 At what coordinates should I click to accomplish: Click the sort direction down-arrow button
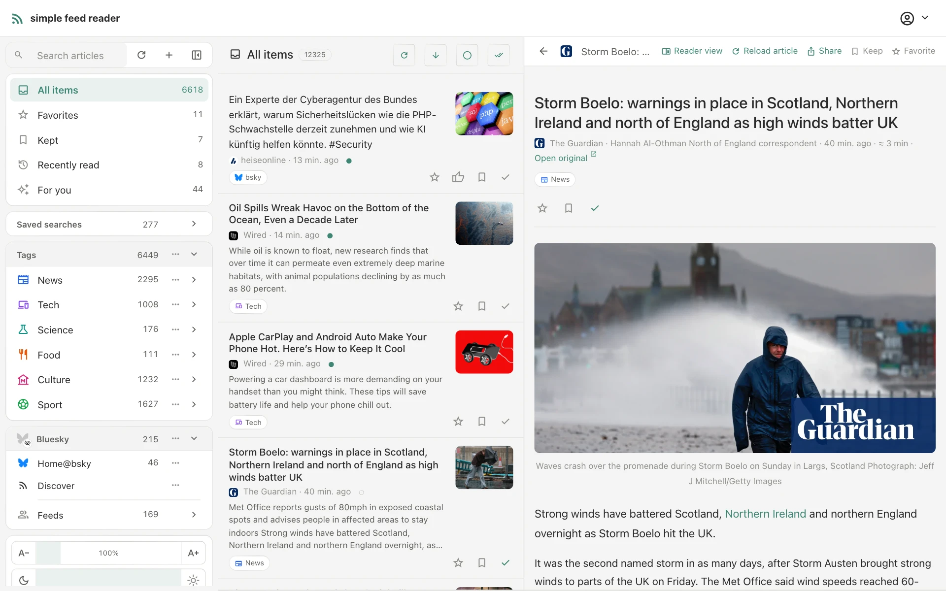tap(436, 55)
